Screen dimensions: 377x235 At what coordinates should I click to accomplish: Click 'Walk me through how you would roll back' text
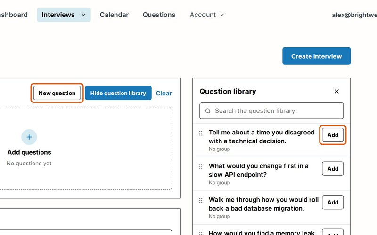[x=263, y=204]
